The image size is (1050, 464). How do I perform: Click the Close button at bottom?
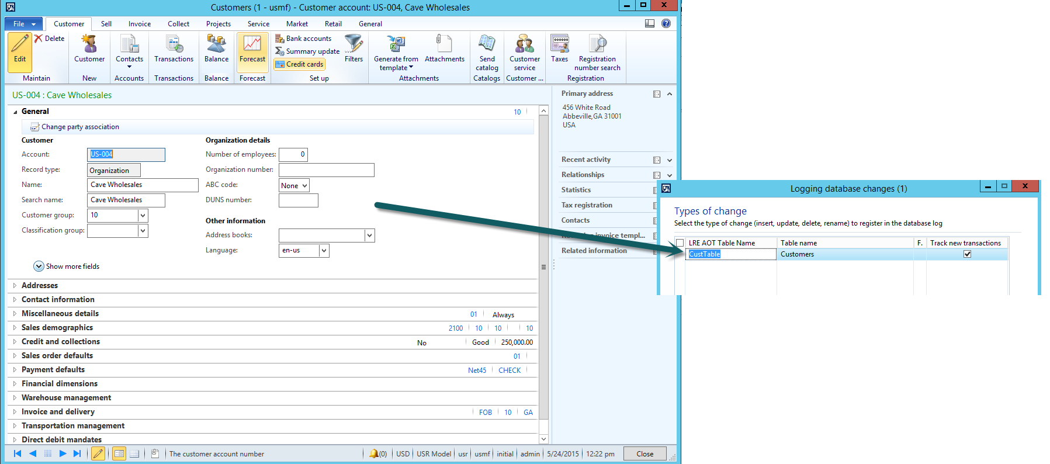coord(644,454)
